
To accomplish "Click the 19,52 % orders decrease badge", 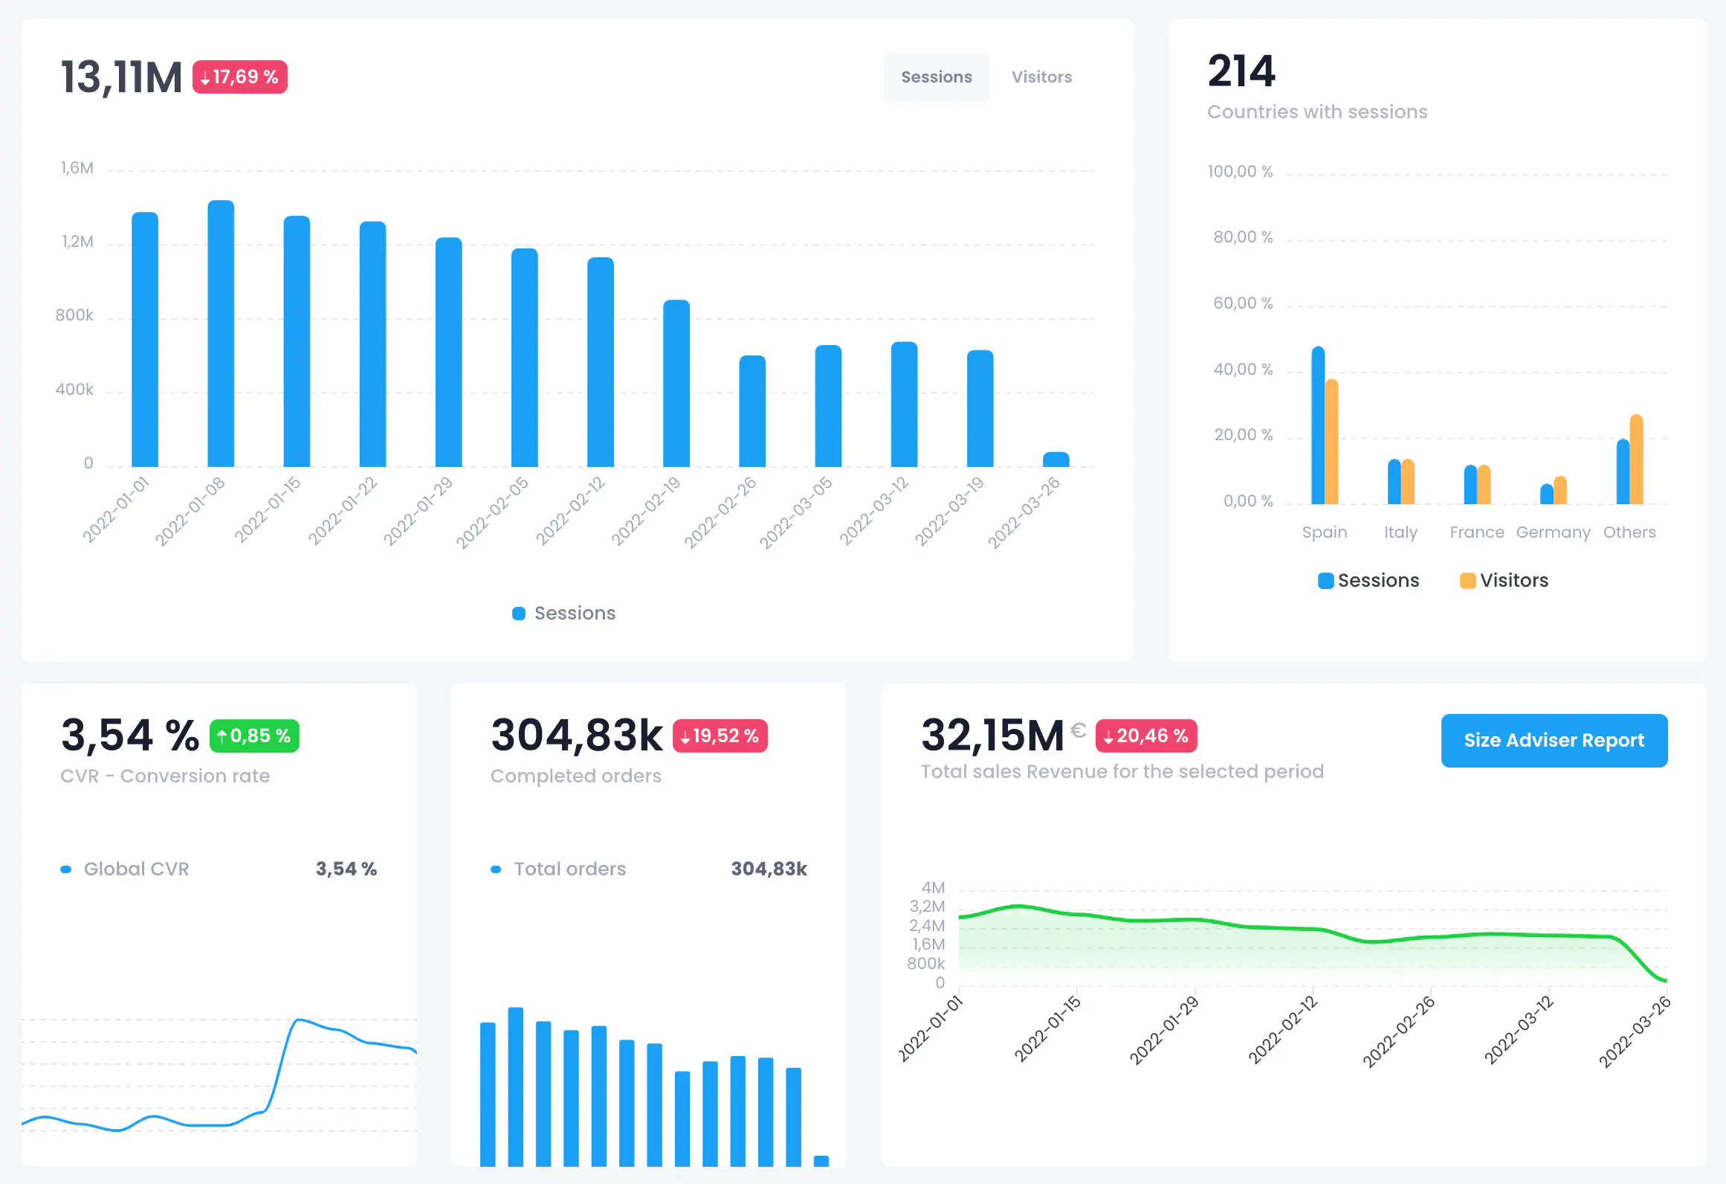I will tap(720, 736).
